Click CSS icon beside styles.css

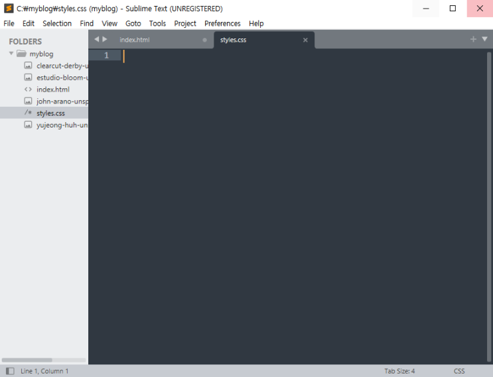click(28, 112)
